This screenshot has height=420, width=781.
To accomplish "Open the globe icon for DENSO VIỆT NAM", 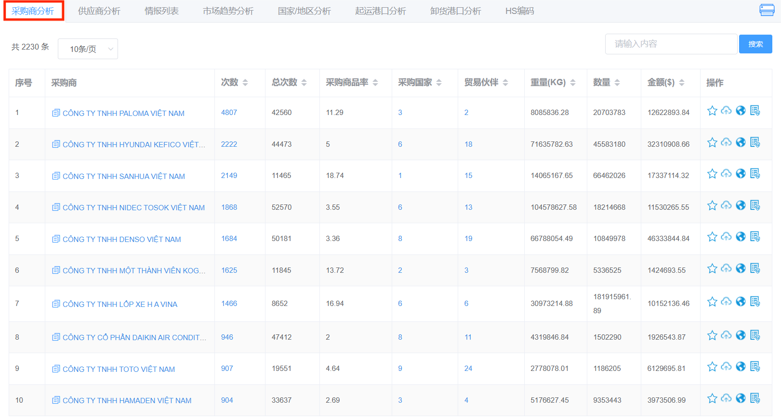I will coord(741,237).
